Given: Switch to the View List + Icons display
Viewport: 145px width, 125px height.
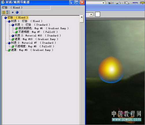Looking at the screenshot, I should tap(8, 12).
